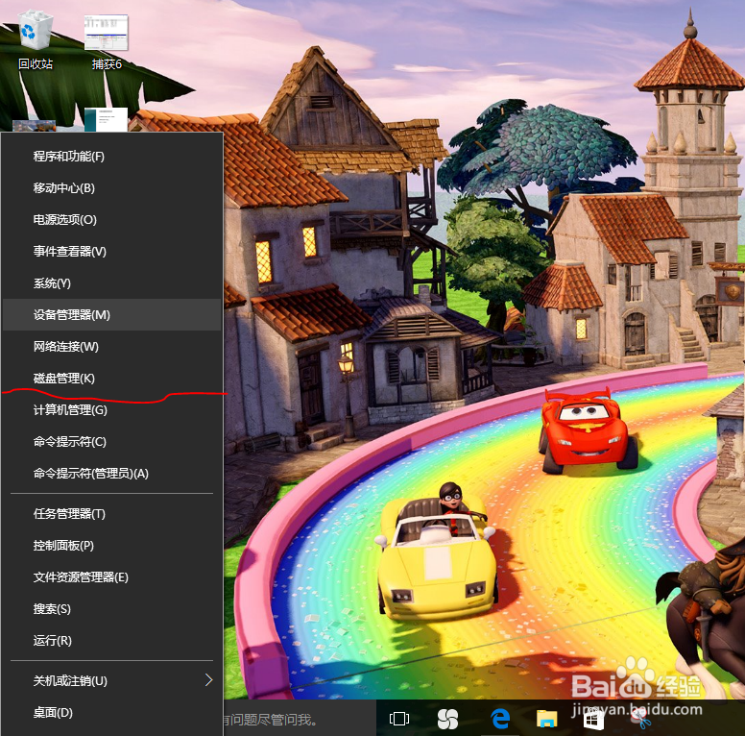Open 事件查看器(V)
The width and height of the screenshot is (745, 736).
coord(112,251)
